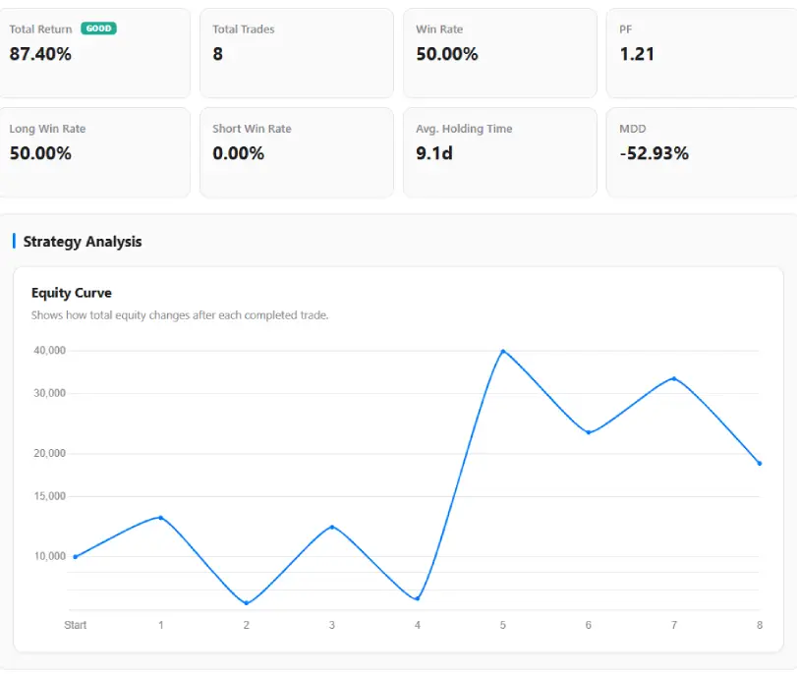Click the Start label on the x-axis
The image size is (797, 674).
pyautogui.click(x=76, y=625)
